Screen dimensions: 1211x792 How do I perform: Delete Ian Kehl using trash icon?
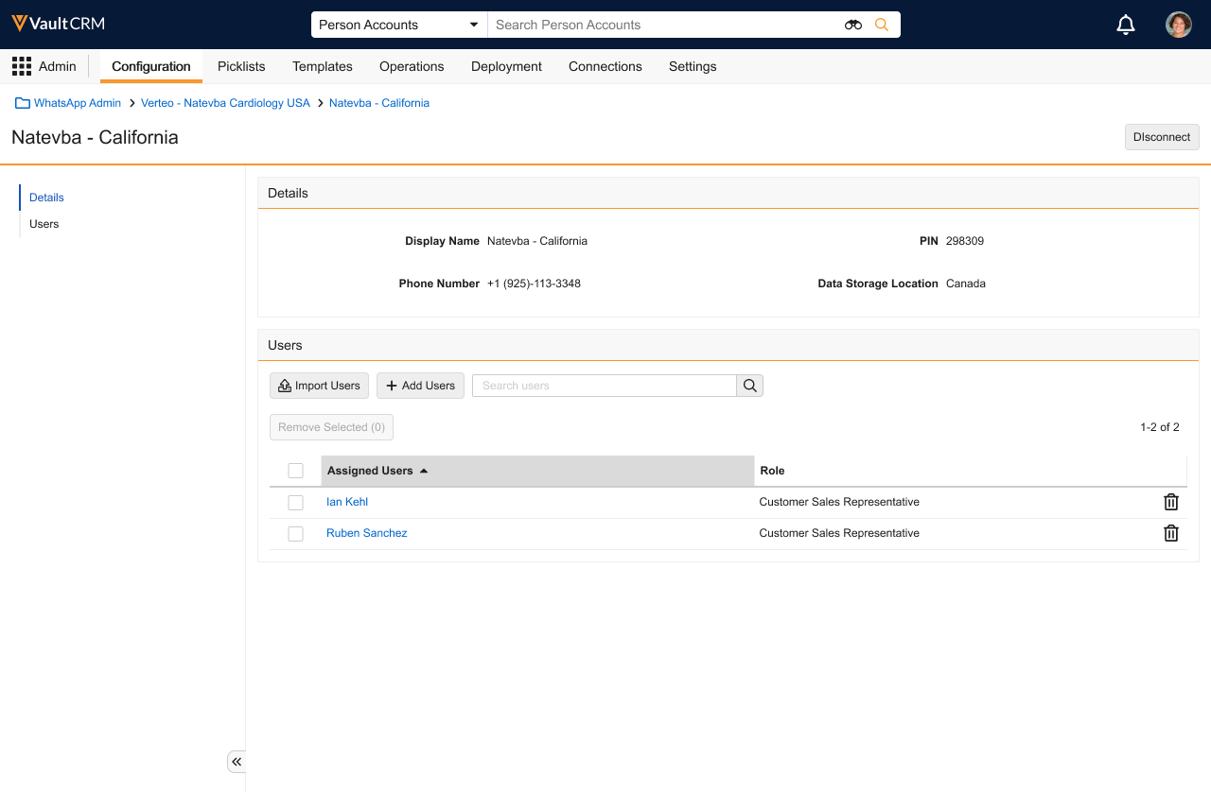[1170, 502]
